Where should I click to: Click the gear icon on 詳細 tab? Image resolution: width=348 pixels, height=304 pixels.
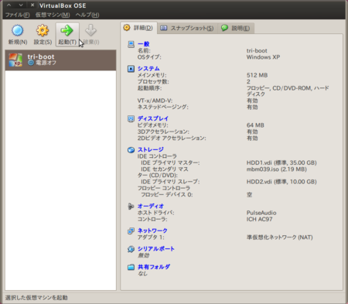point(127,28)
